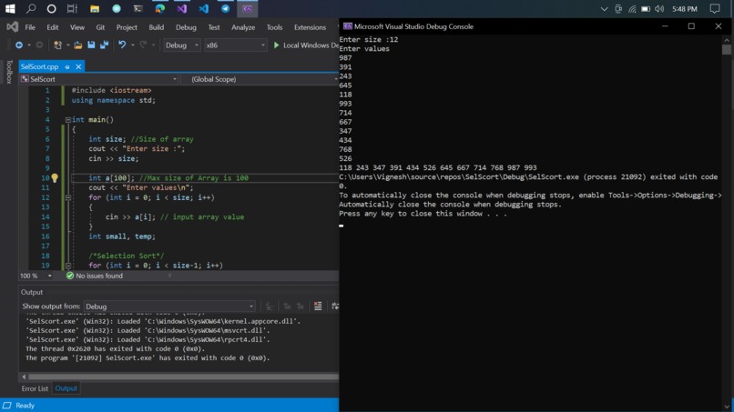Switch to the Output tab
The image size is (734, 412).
coord(66,388)
